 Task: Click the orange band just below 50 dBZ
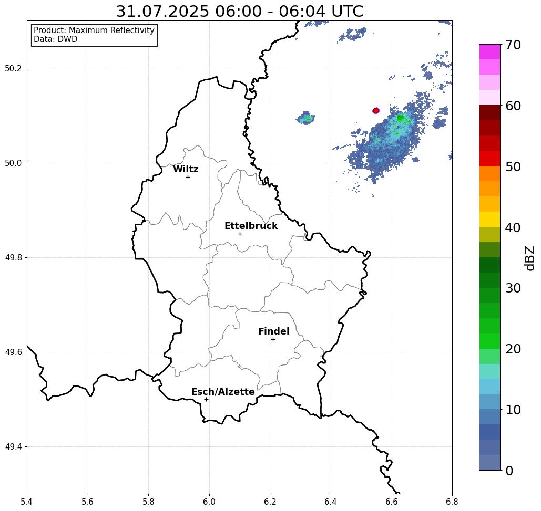pos(489,174)
